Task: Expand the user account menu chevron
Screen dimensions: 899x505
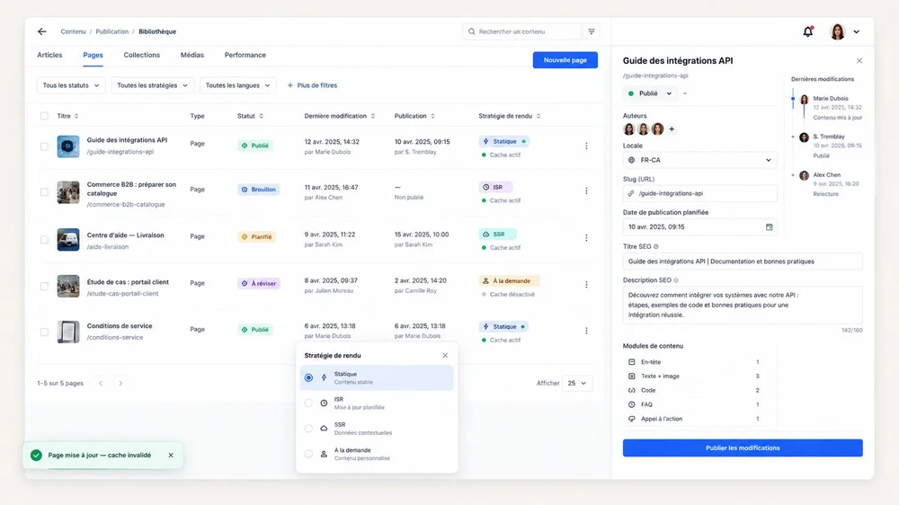Action: point(856,32)
